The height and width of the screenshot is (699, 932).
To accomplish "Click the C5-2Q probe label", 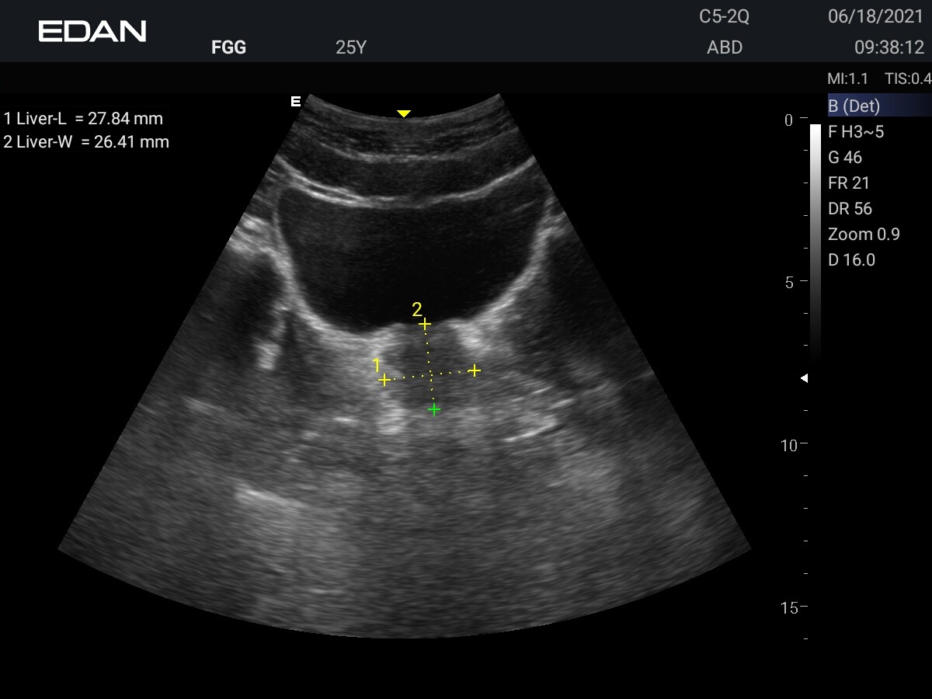I will (x=724, y=17).
